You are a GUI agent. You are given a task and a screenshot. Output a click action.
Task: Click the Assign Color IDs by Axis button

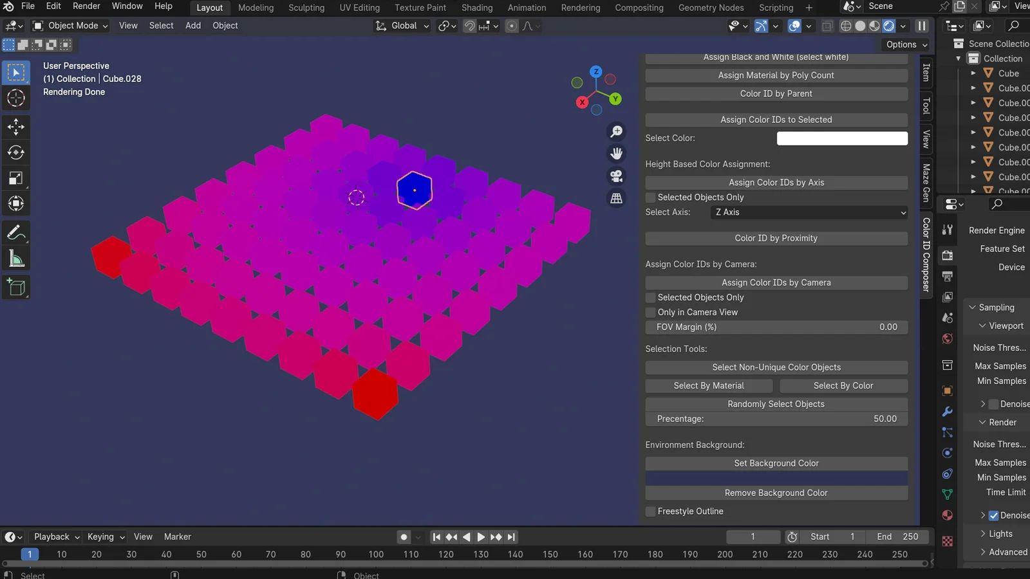point(776,182)
